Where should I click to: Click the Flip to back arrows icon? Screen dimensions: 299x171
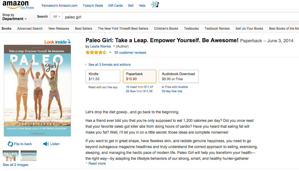click(x=10, y=144)
